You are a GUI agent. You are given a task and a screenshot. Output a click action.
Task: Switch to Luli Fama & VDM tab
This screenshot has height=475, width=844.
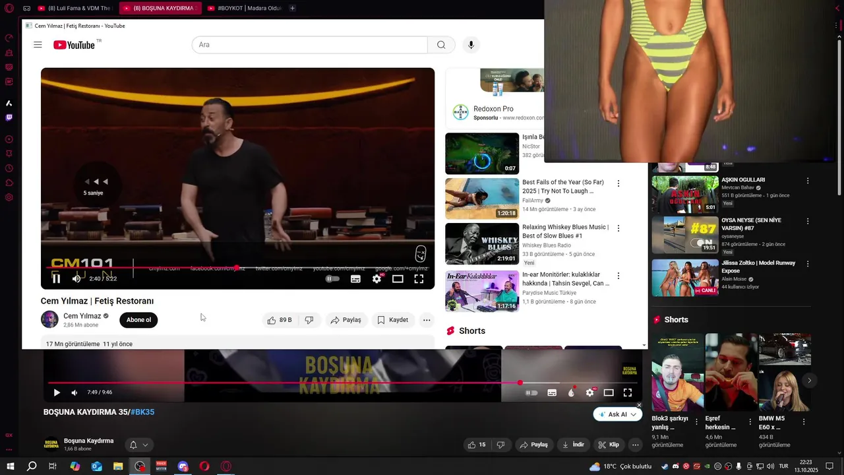pyautogui.click(x=75, y=9)
